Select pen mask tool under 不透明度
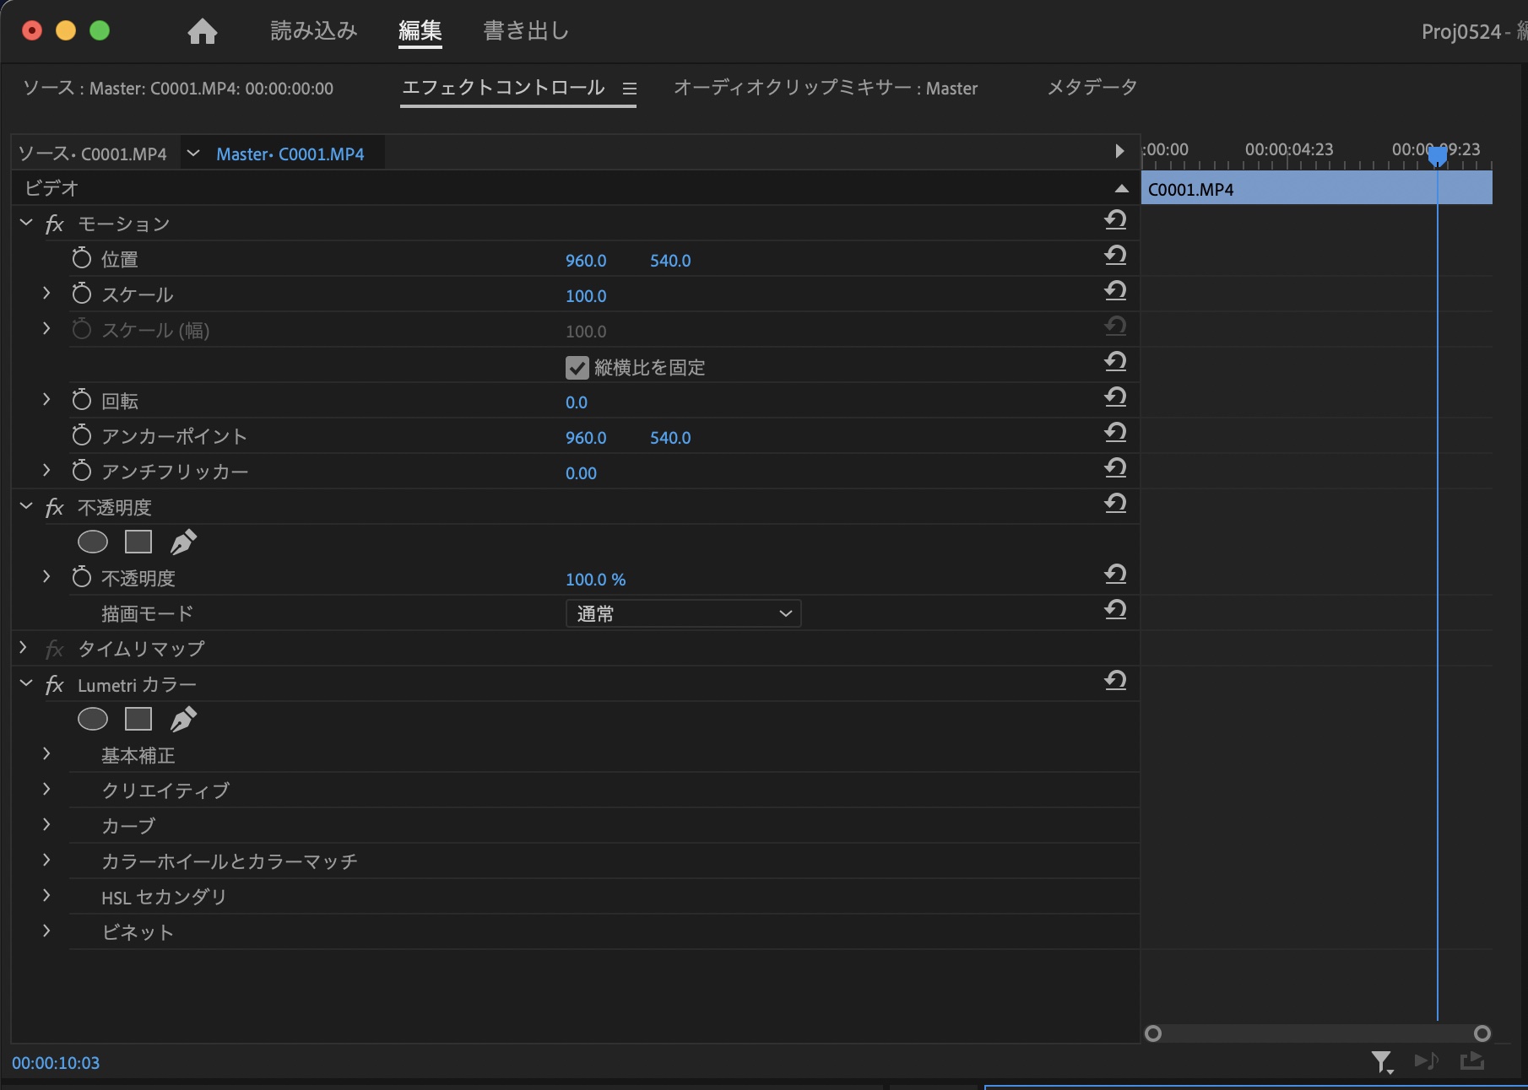 tap(183, 542)
